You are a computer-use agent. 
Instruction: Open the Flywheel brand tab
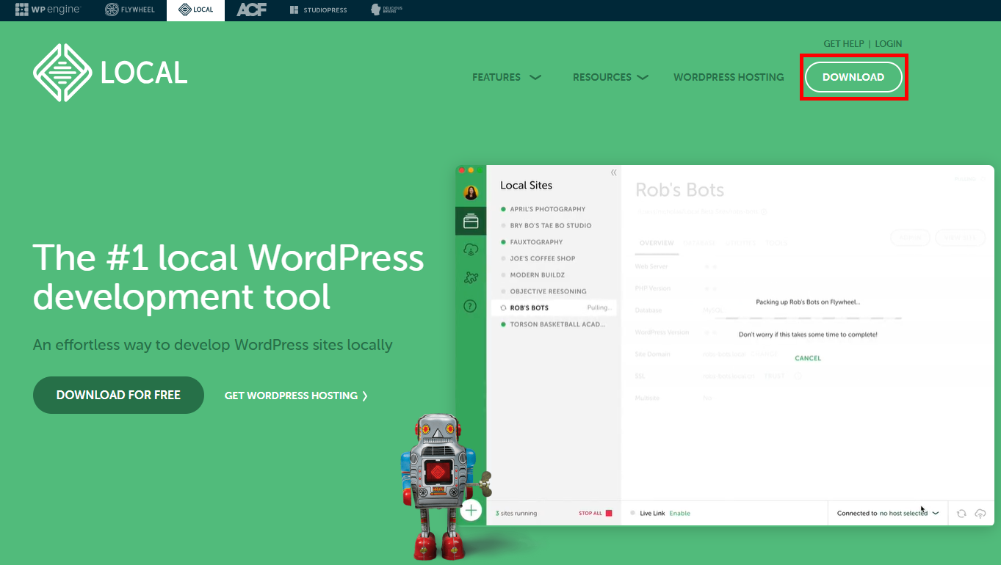[x=129, y=10]
